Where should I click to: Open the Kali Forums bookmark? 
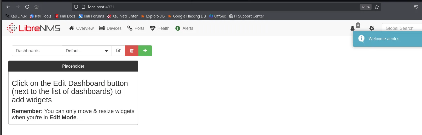[x=91, y=16]
